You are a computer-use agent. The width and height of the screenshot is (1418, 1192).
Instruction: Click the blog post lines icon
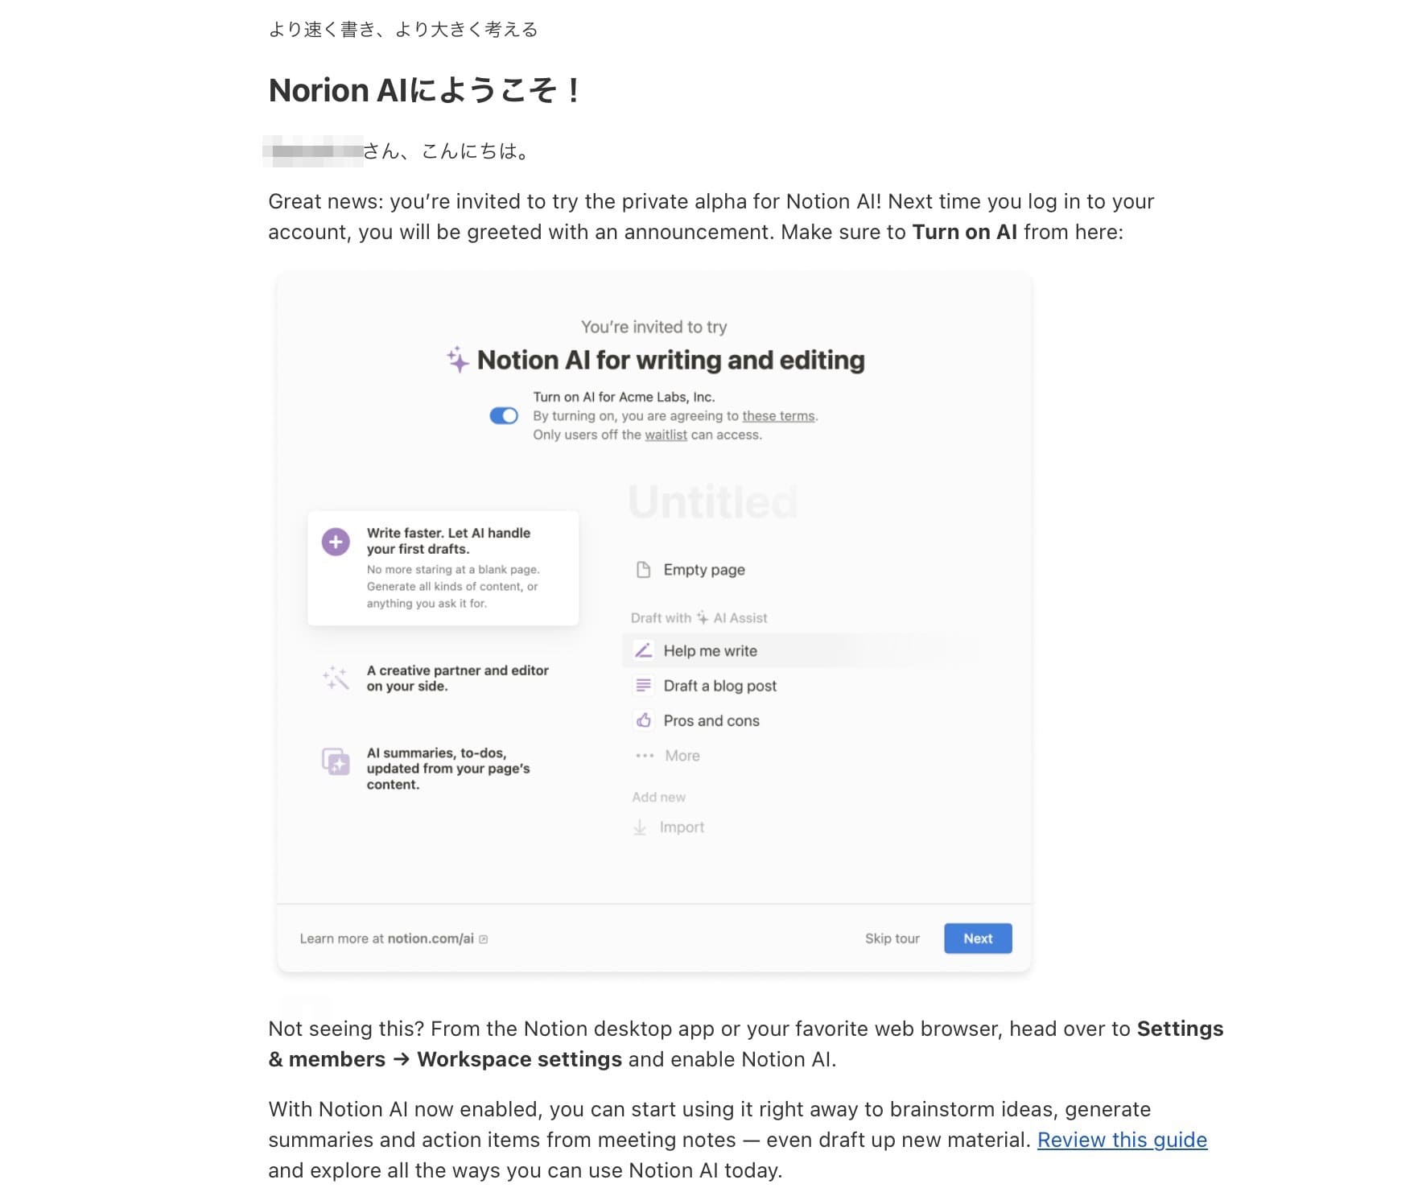pyautogui.click(x=642, y=685)
